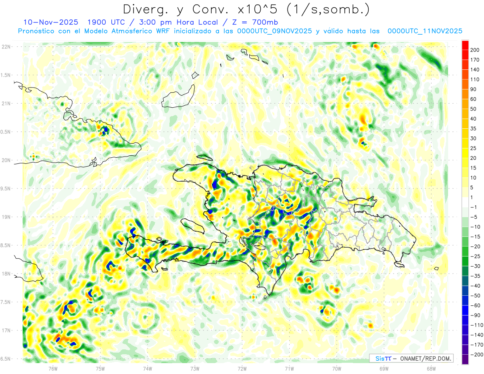The image size is (484, 374).
Task: Click the "-35" colorbar label
Action: [x=476, y=276]
